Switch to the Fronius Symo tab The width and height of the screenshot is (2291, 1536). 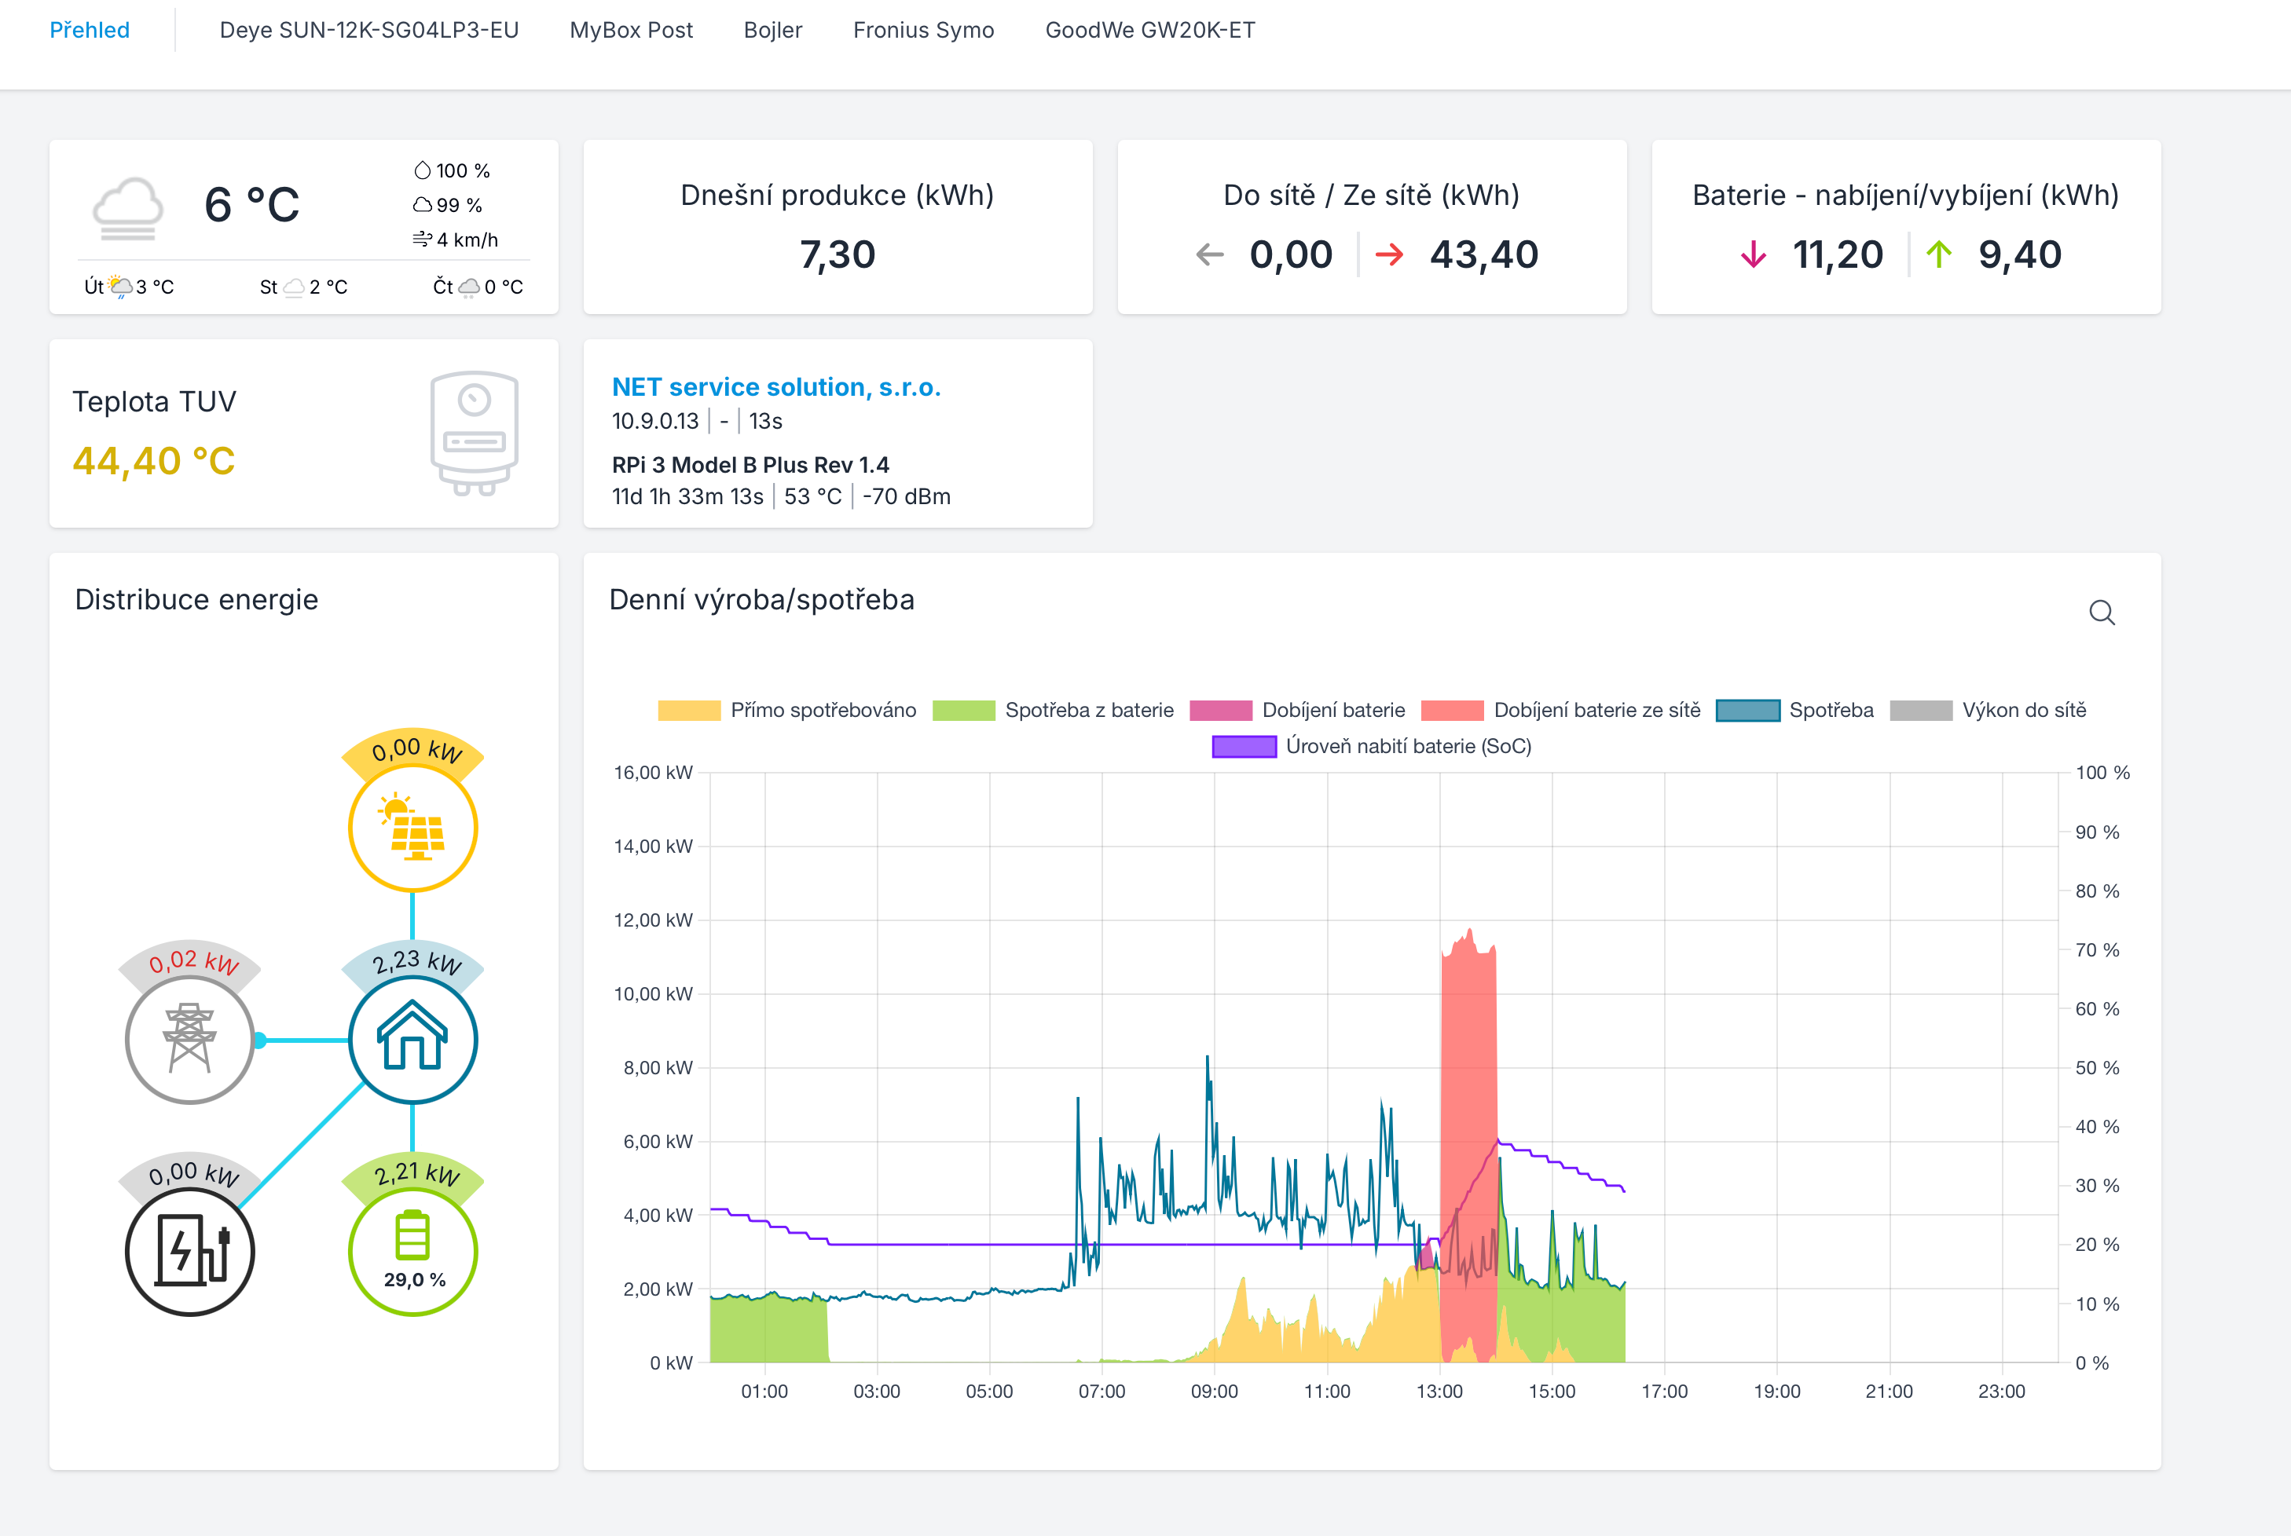[x=923, y=31]
